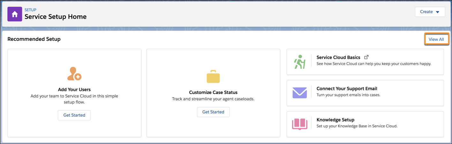452x144 pixels.
Task: Click the Add Your Users heading
Action: (x=74, y=90)
